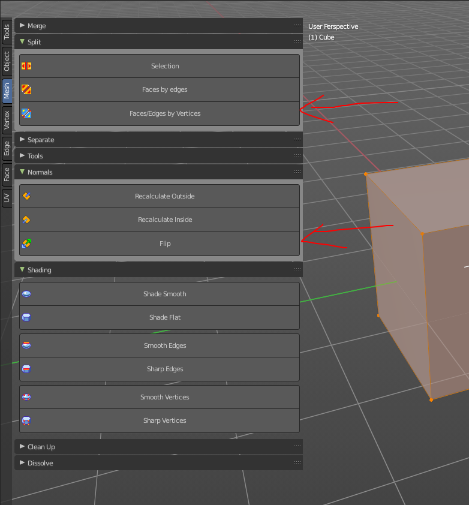Screen dimensions: 469x505
Task: Grab the Split panel drag handle
Action: pyautogui.click(x=297, y=41)
